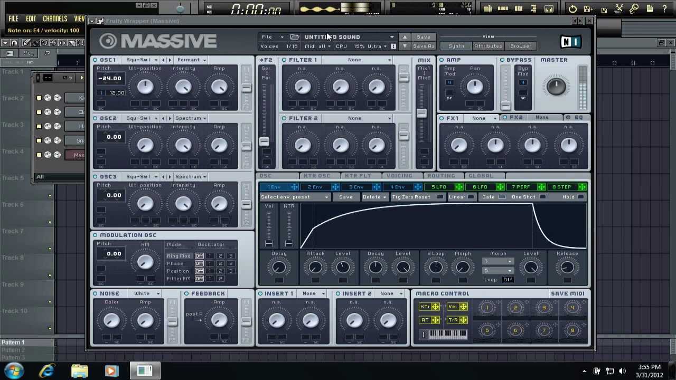Click the Vel macro crosshair handle
Viewport: 676px width, 380px height.
463,307
